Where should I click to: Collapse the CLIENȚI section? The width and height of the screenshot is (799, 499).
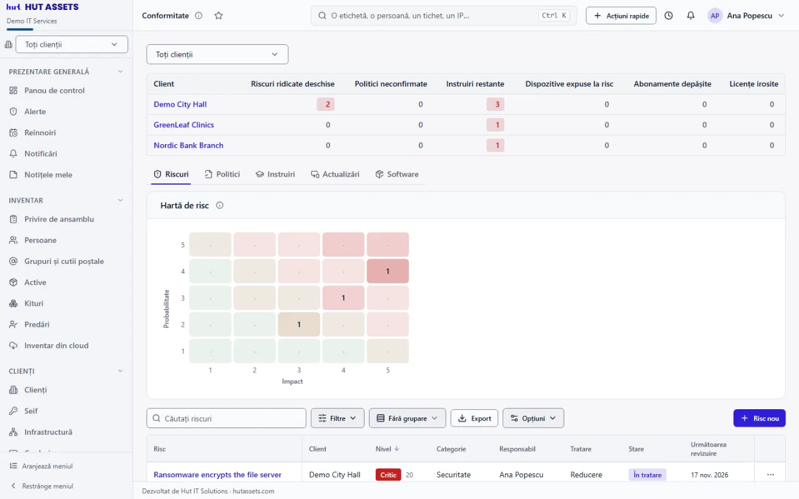pos(120,371)
